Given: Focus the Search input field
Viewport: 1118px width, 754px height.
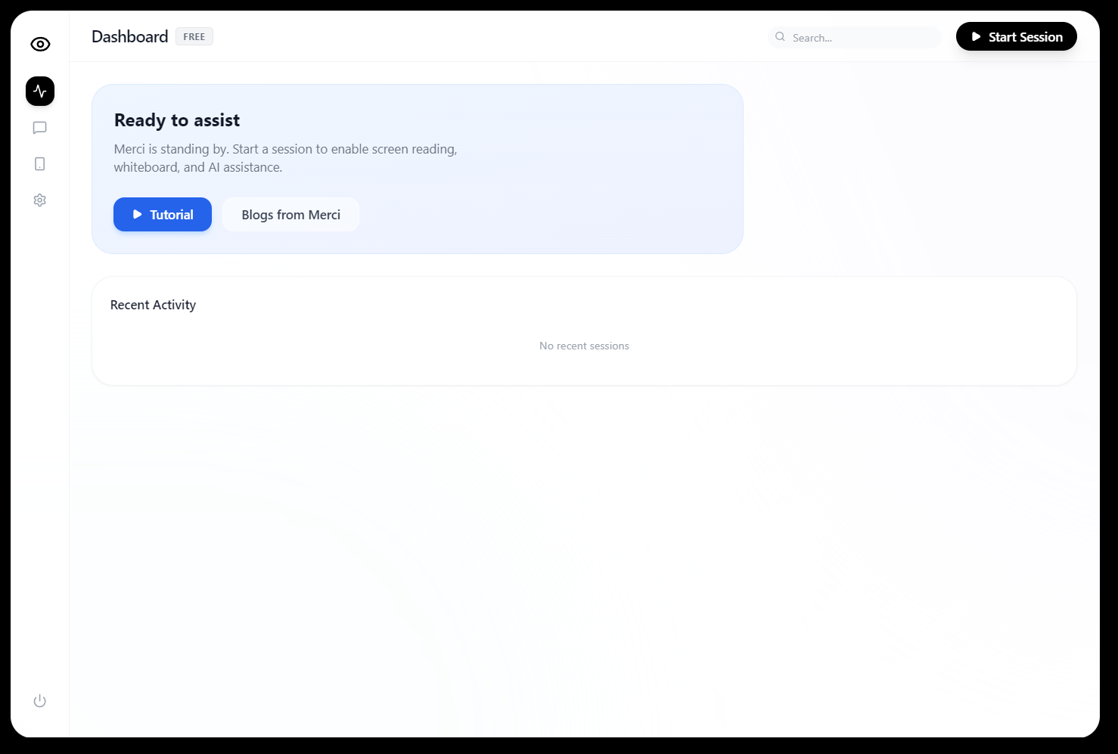Looking at the screenshot, I should (855, 37).
